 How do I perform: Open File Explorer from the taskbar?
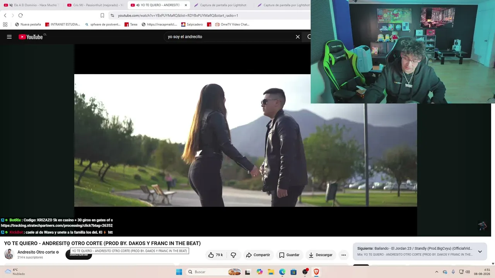click(x=271, y=272)
